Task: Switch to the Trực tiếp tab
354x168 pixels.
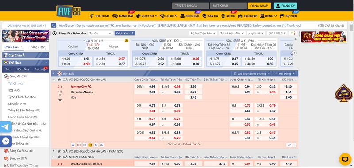Action: [40, 69]
